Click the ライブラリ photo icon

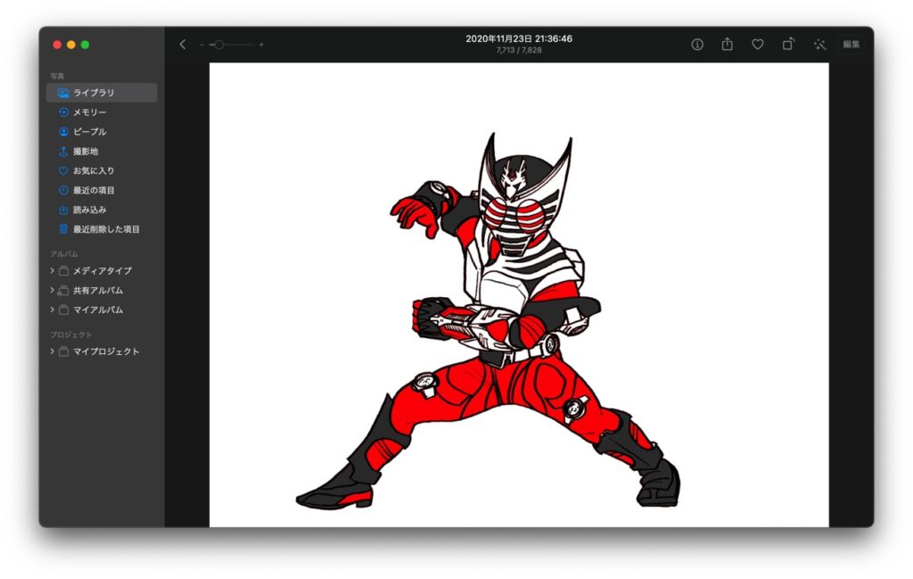coord(63,93)
